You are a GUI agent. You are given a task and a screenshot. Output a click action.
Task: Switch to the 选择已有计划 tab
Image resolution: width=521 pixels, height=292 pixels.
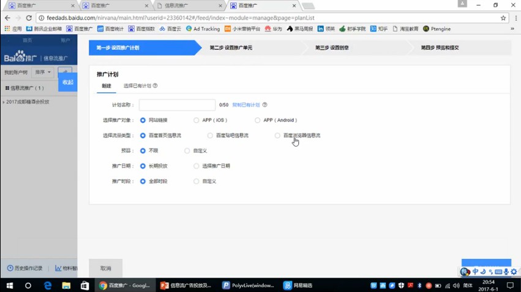tap(137, 86)
